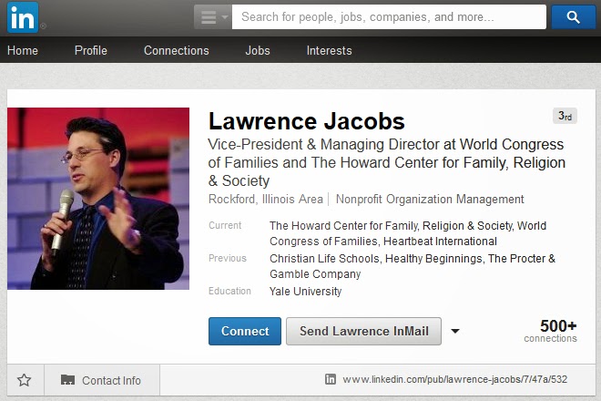
Task: Expand the arrow next to Send Lawrence InMail
Action: [x=455, y=331]
